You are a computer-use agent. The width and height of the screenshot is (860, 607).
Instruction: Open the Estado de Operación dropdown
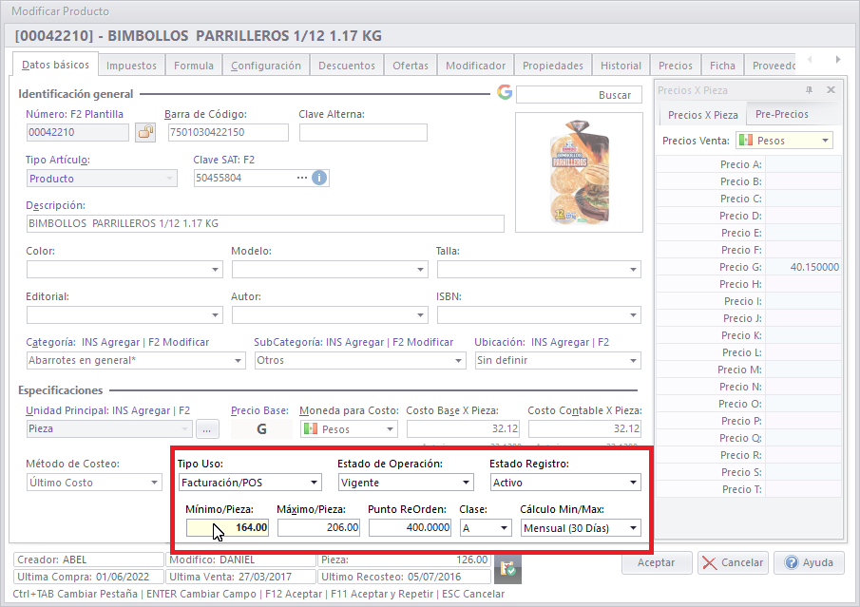(x=466, y=483)
